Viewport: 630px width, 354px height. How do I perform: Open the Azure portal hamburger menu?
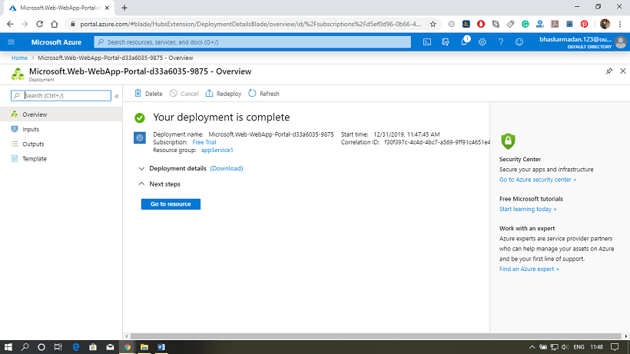point(12,42)
